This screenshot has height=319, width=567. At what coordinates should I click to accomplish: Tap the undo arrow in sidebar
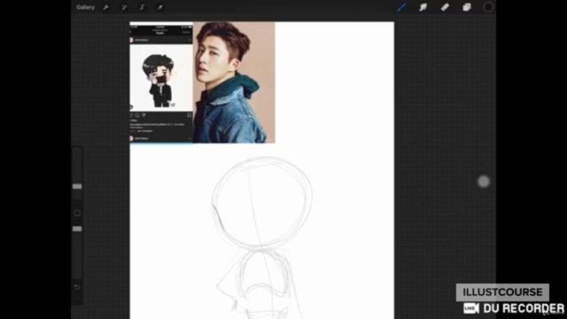click(x=77, y=287)
